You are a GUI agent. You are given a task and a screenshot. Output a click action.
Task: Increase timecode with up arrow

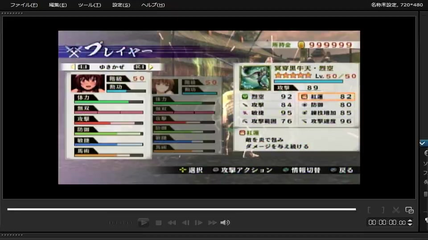[x=410, y=221]
